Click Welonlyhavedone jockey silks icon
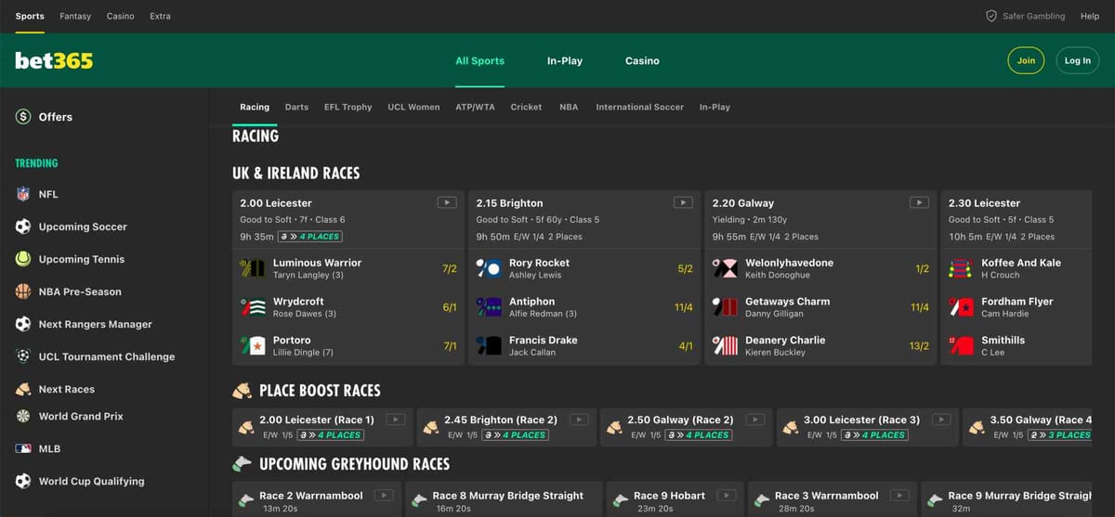1115x517 pixels. pos(725,268)
